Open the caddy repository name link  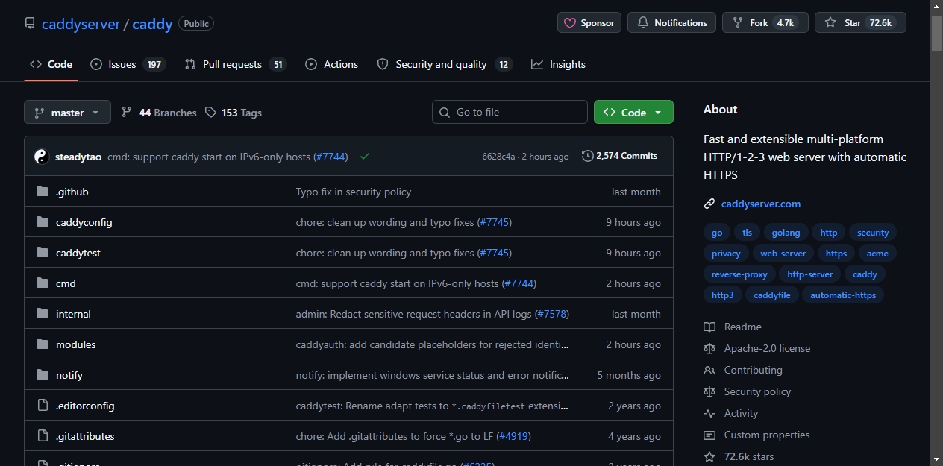153,24
